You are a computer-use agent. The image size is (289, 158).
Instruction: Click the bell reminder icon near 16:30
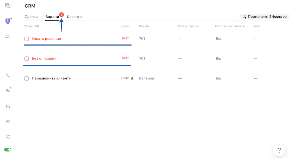132,79
